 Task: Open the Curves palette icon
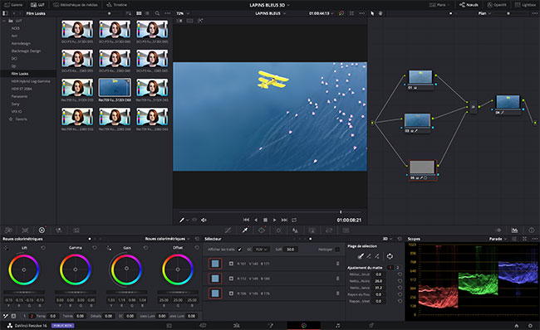pos(228,230)
